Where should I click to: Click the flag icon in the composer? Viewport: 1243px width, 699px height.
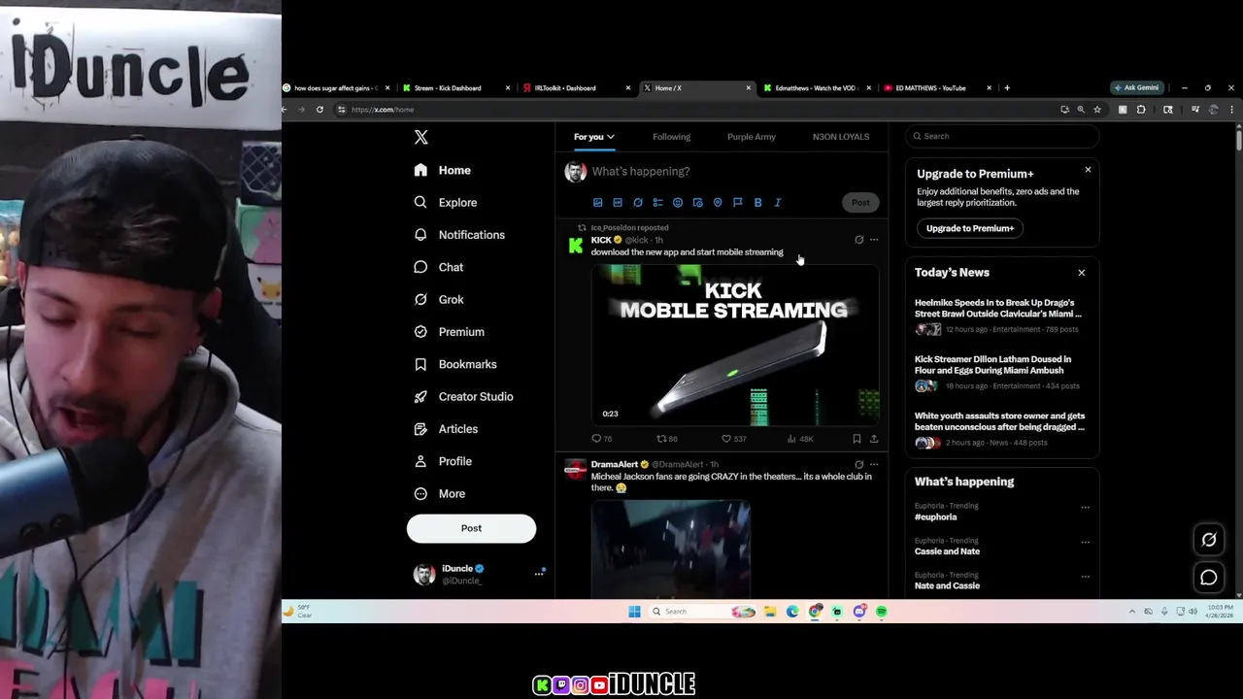(737, 202)
